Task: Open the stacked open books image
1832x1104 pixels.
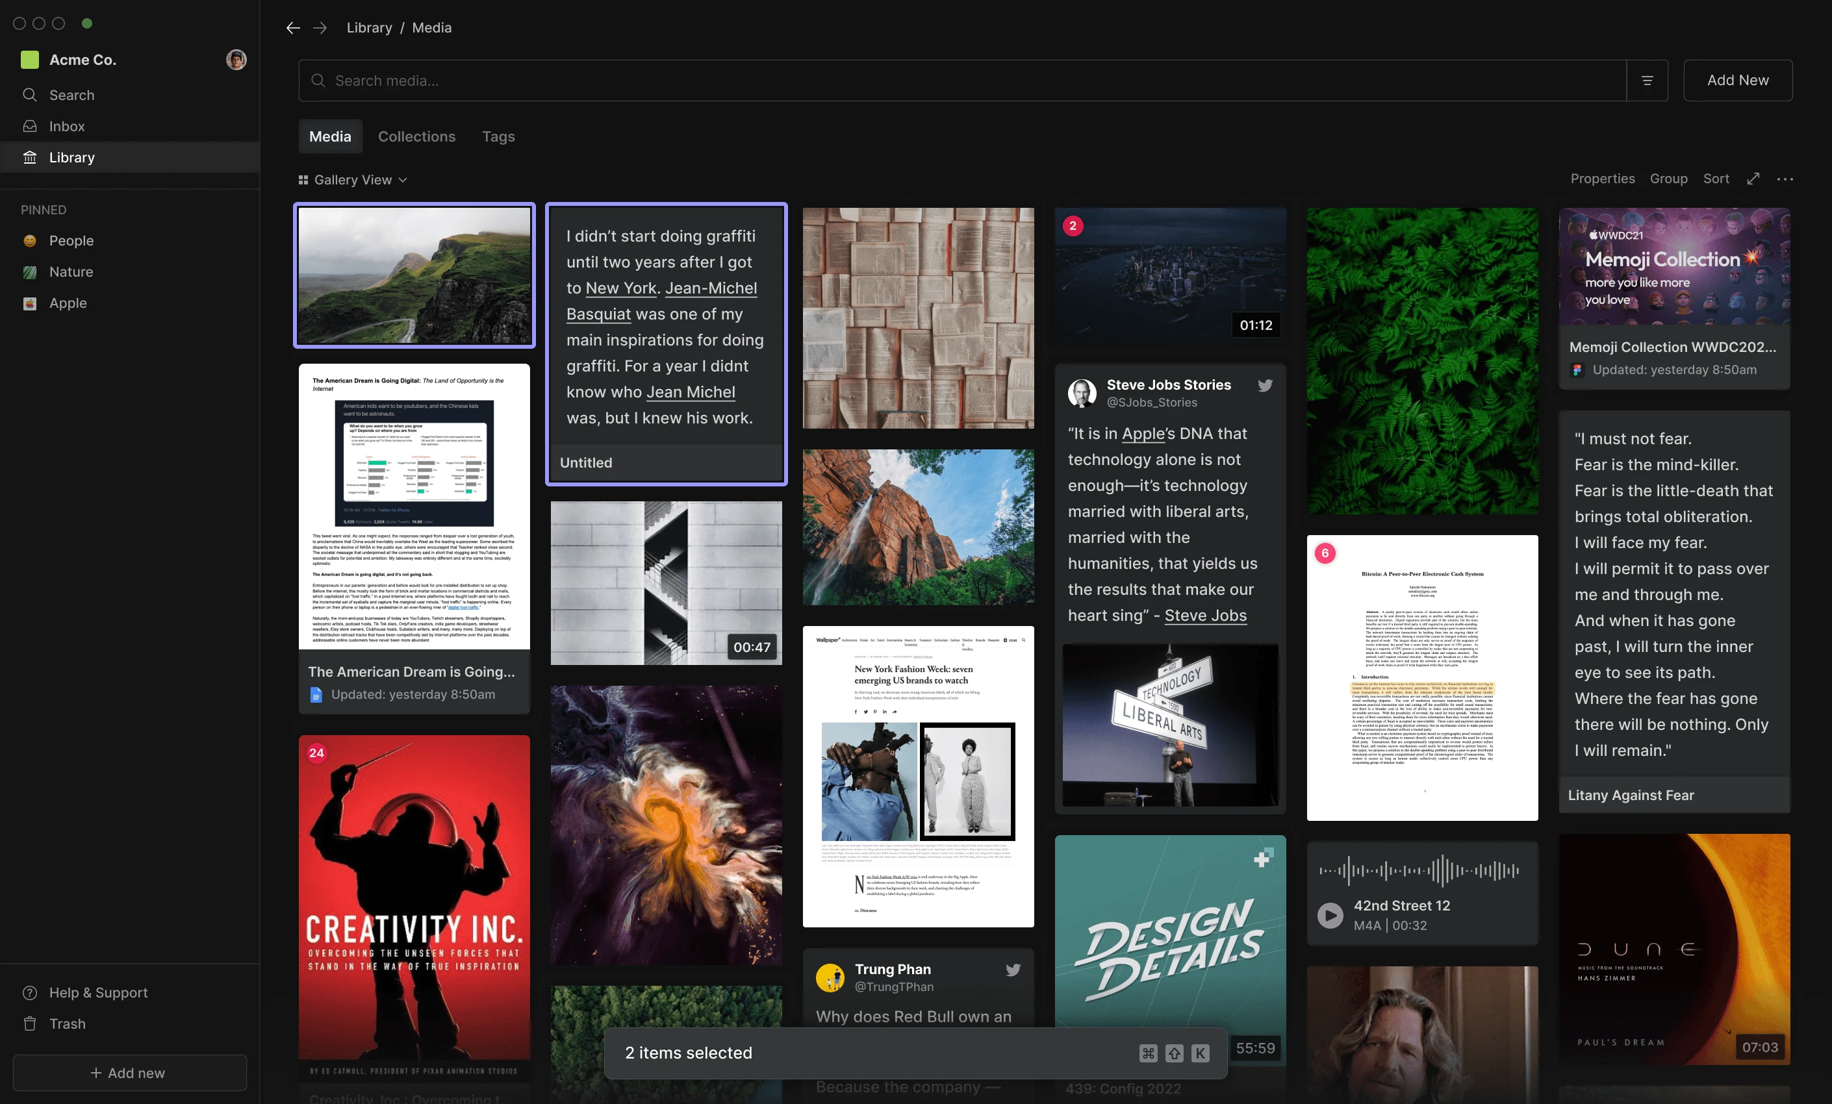Action: click(917, 318)
